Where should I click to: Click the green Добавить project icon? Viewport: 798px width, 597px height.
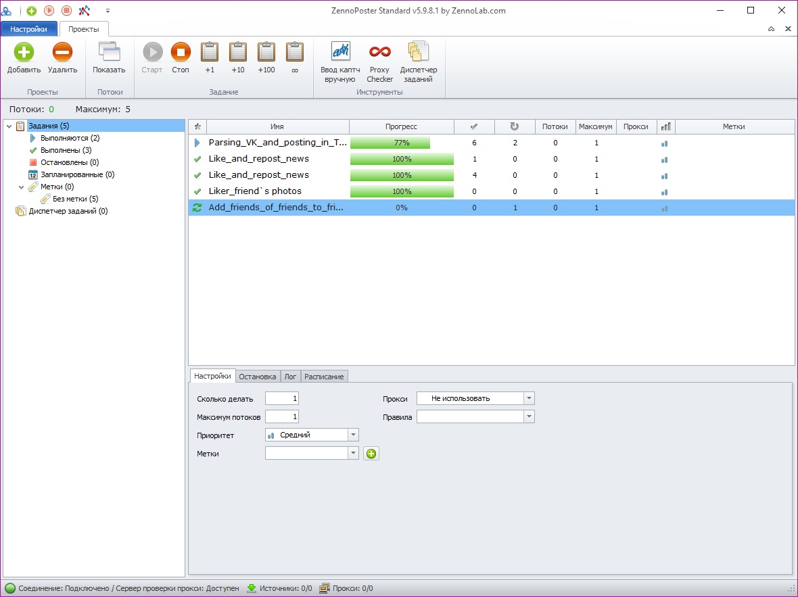[24, 53]
